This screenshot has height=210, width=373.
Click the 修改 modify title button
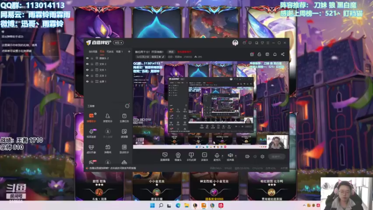click(171, 52)
